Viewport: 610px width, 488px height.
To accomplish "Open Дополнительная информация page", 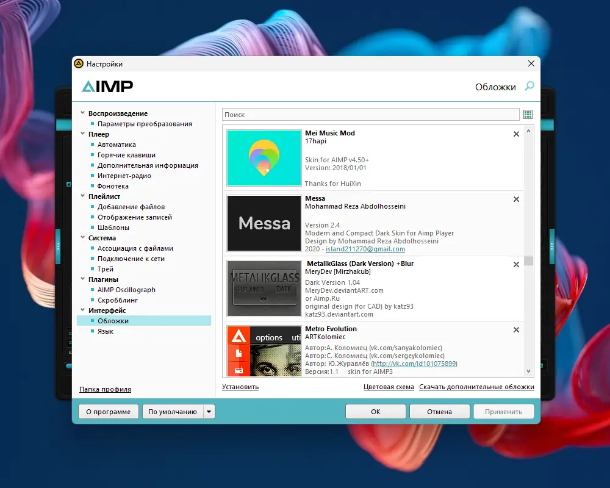I will [148, 165].
